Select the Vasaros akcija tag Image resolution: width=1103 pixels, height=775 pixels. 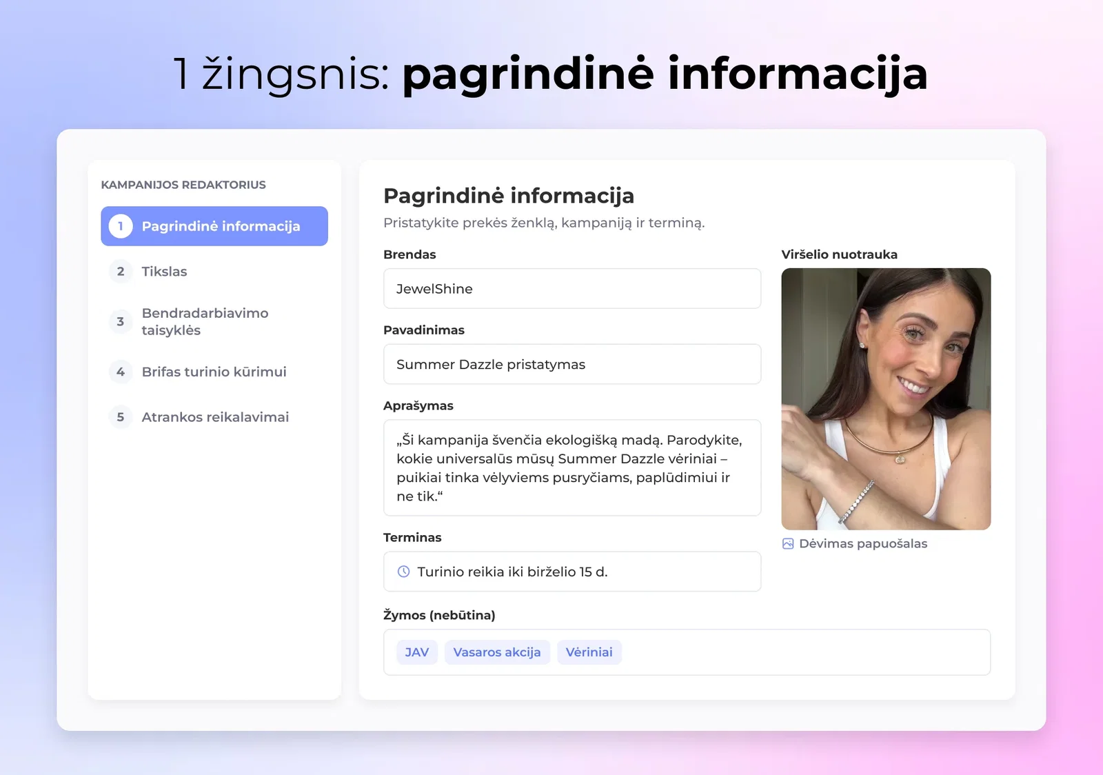pos(497,652)
